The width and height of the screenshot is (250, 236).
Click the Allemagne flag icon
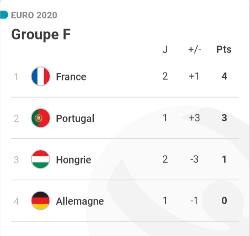coord(40,201)
